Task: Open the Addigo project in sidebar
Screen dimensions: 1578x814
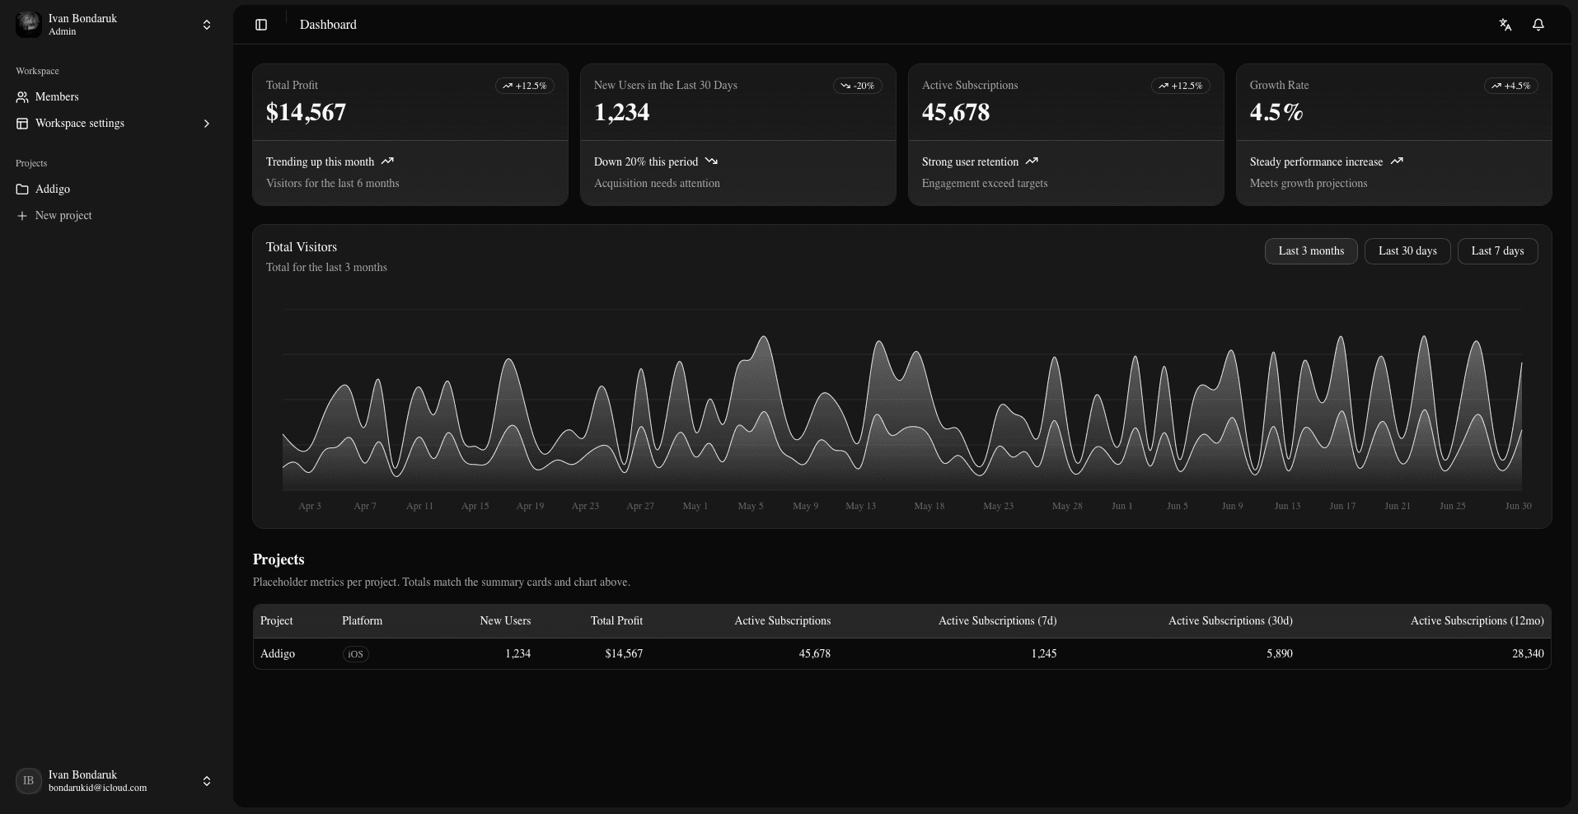Action: tap(115, 189)
